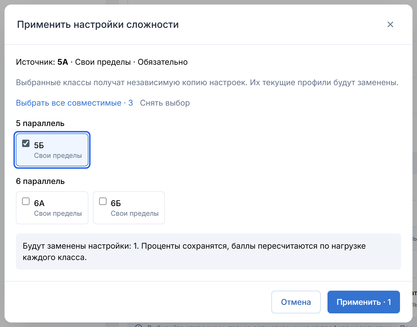Check the 6А class checkbox
This screenshot has height=327, width=417.
click(x=26, y=201)
